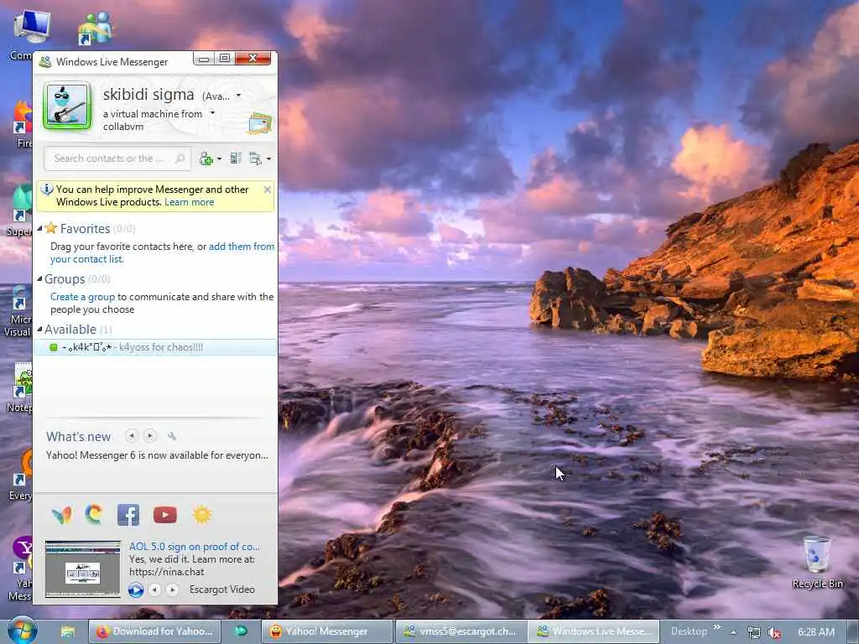Screen dimensions: 859x644
Task: Collapse the Groups section
Action: pyautogui.click(x=39, y=278)
